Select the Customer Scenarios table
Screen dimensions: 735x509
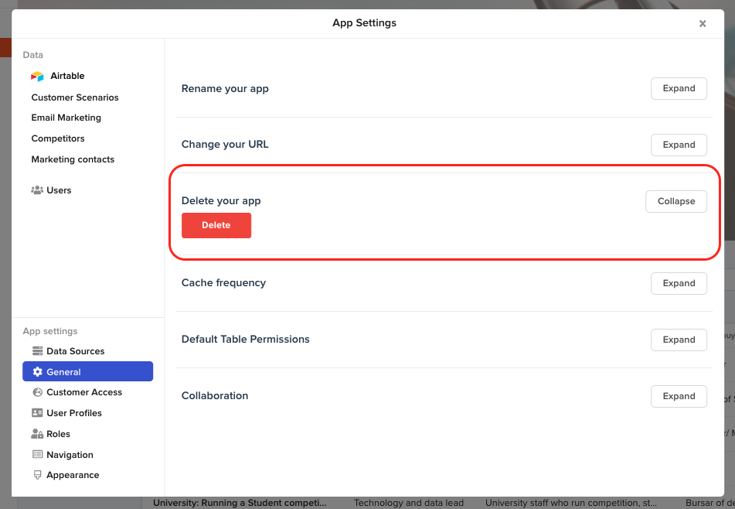point(75,97)
